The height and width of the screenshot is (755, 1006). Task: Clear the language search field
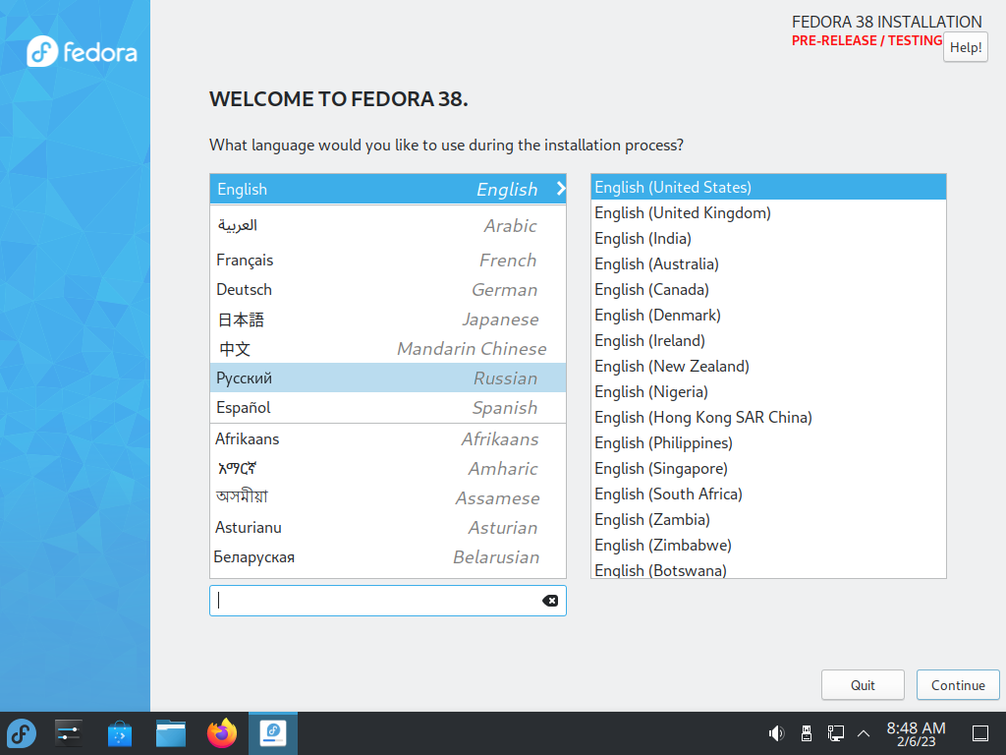(550, 601)
